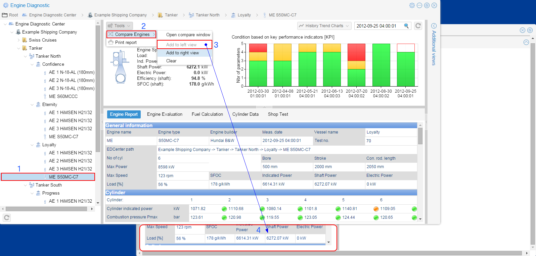Select Loyalty AE 1 HiMSEN H21/32

click(x=70, y=153)
